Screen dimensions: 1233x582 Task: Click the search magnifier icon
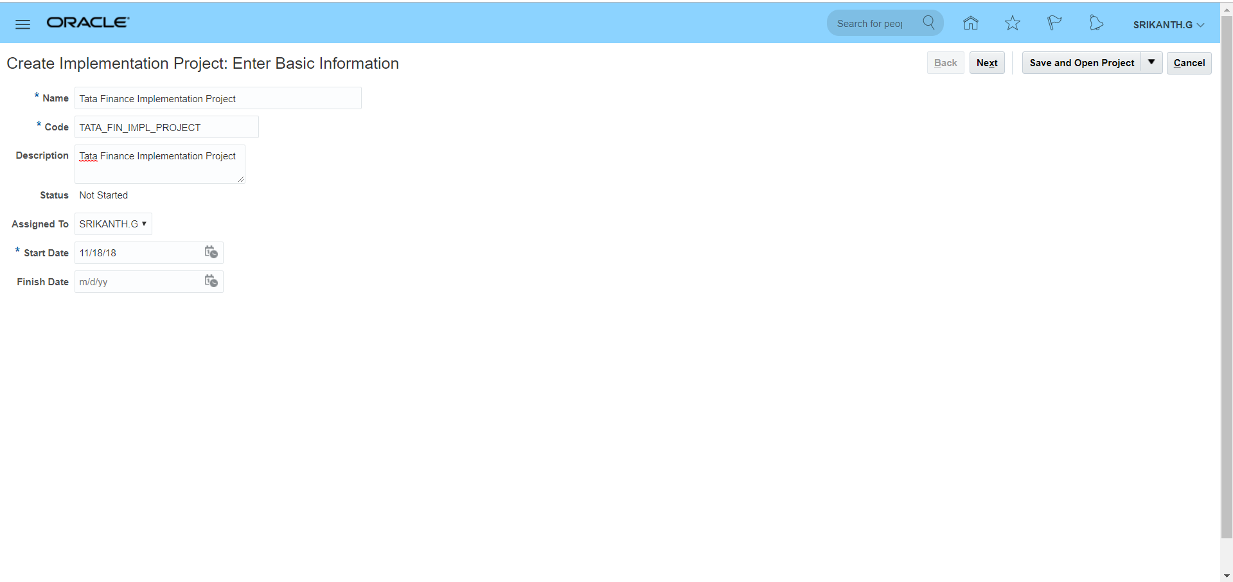pyautogui.click(x=928, y=23)
